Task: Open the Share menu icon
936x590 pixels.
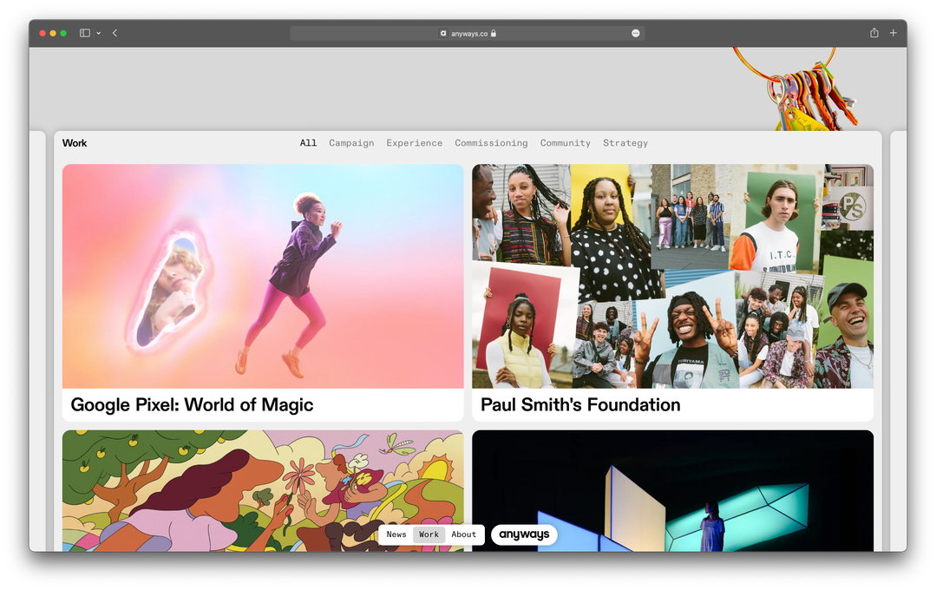Action: coord(874,33)
